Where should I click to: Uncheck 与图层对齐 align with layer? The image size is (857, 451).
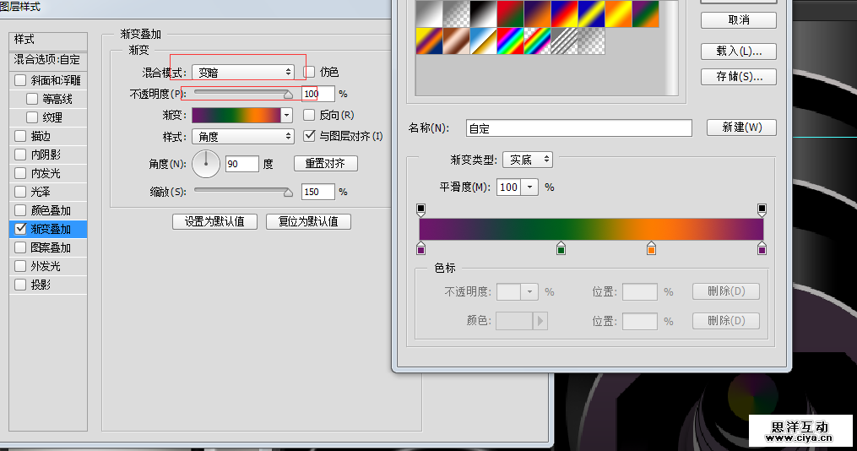310,136
